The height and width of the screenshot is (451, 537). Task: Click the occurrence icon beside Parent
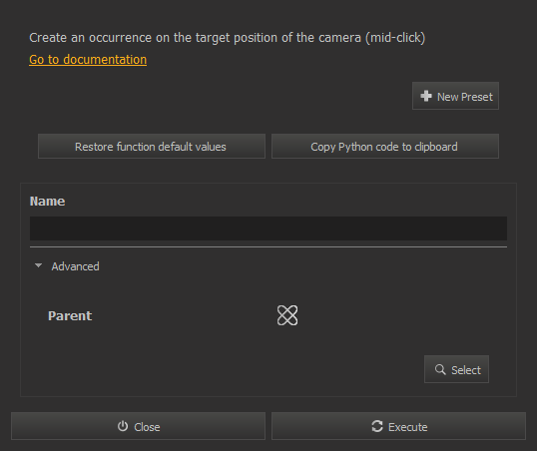287,315
